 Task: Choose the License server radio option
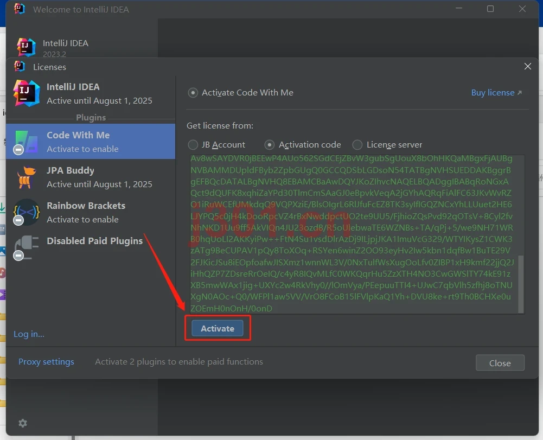tap(387, 144)
